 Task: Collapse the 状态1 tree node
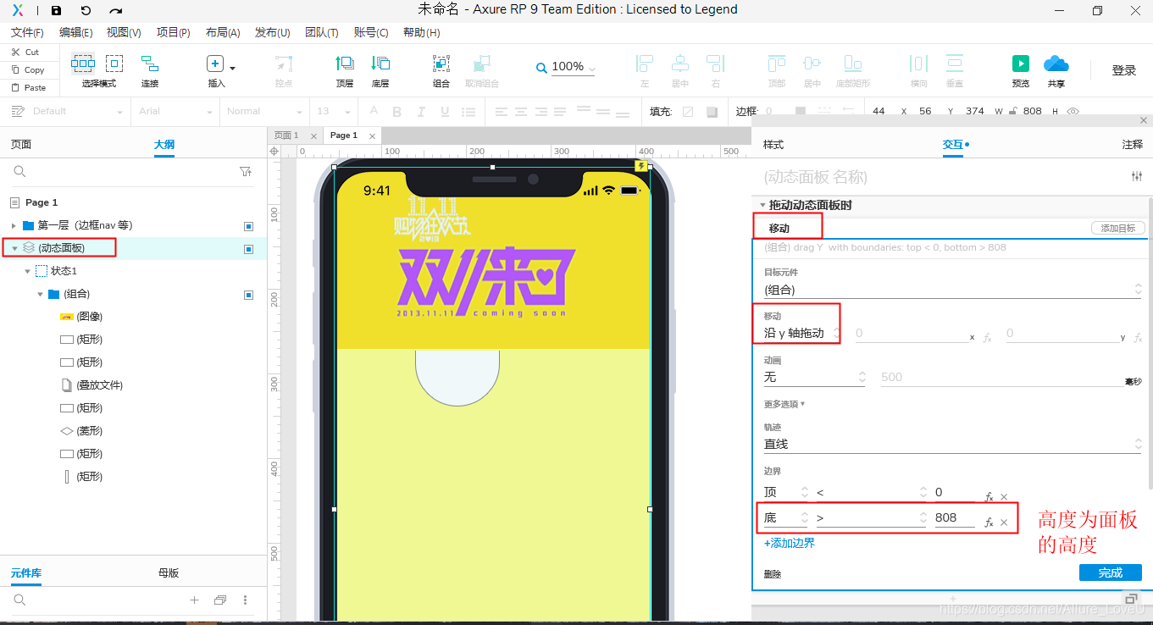[28, 271]
